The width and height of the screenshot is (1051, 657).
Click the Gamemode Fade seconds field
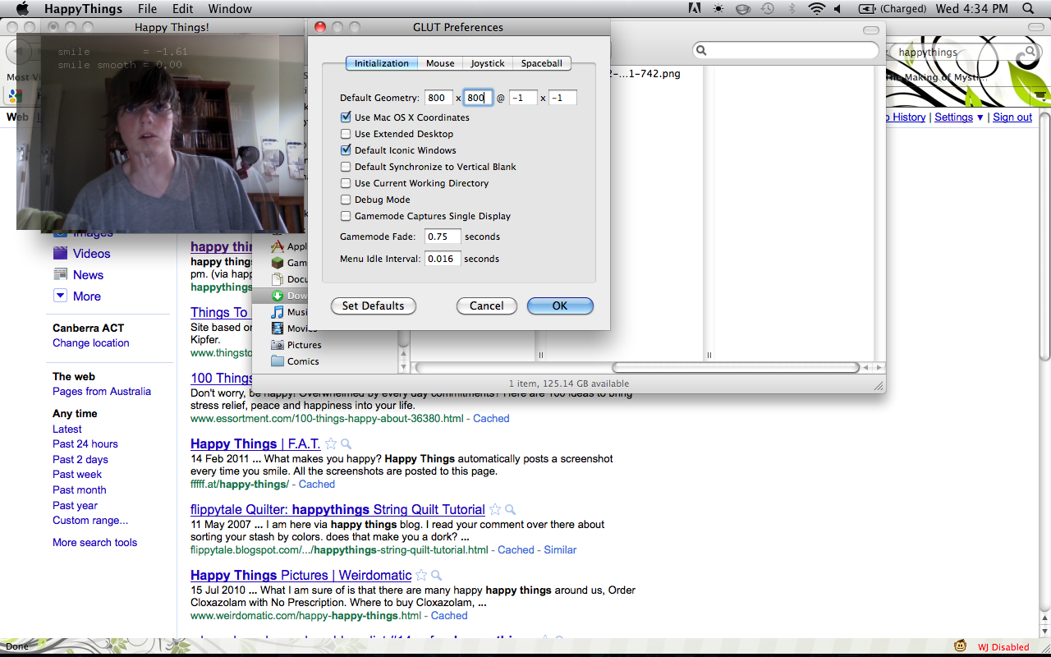[x=443, y=237]
